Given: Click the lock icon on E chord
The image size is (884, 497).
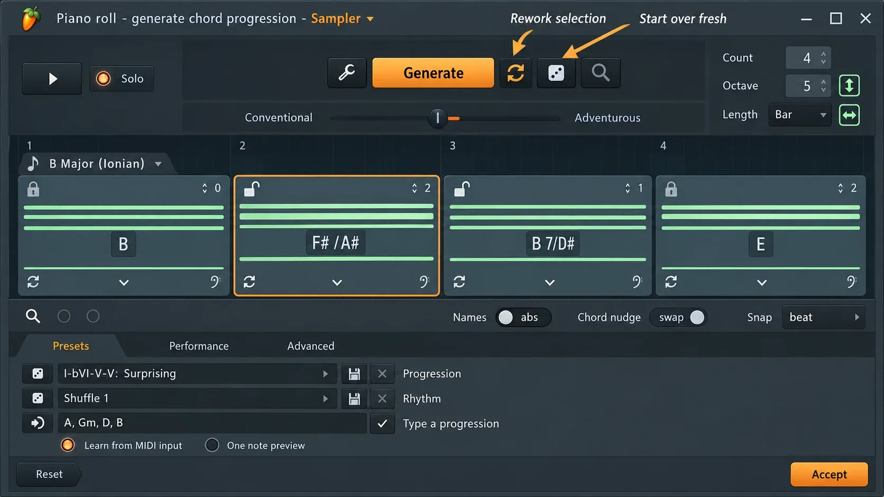Looking at the screenshot, I should pyautogui.click(x=671, y=189).
